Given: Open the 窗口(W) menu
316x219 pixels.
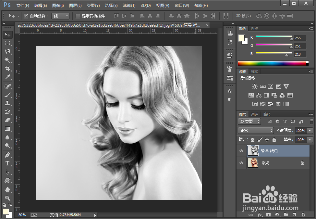Looking at the screenshot, I should [182, 6].
